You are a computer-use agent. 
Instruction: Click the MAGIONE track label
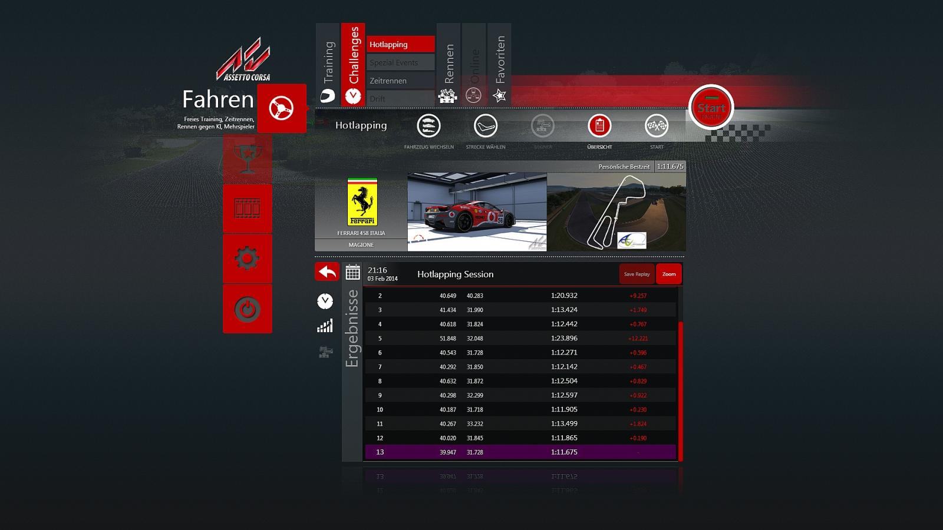click(361, 245)
